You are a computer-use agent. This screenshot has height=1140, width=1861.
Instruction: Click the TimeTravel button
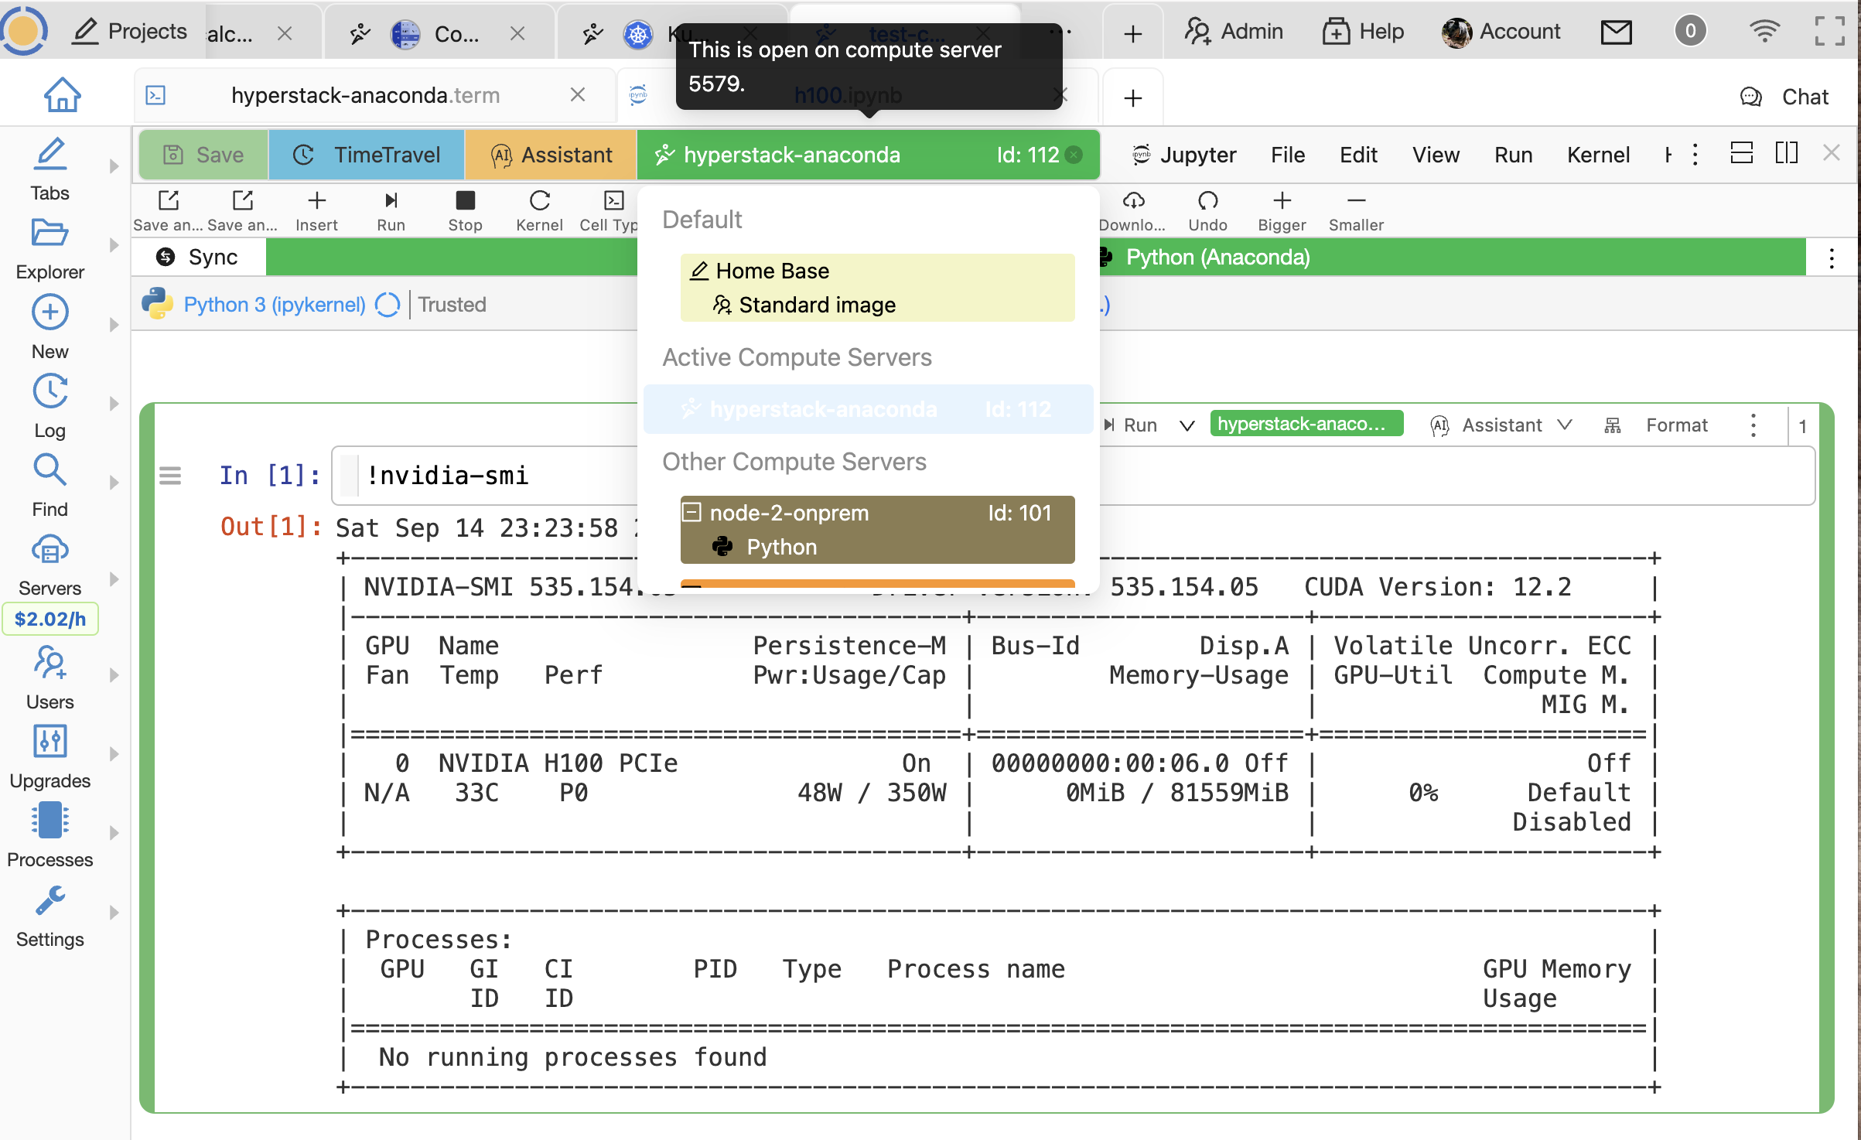(370, 155)
